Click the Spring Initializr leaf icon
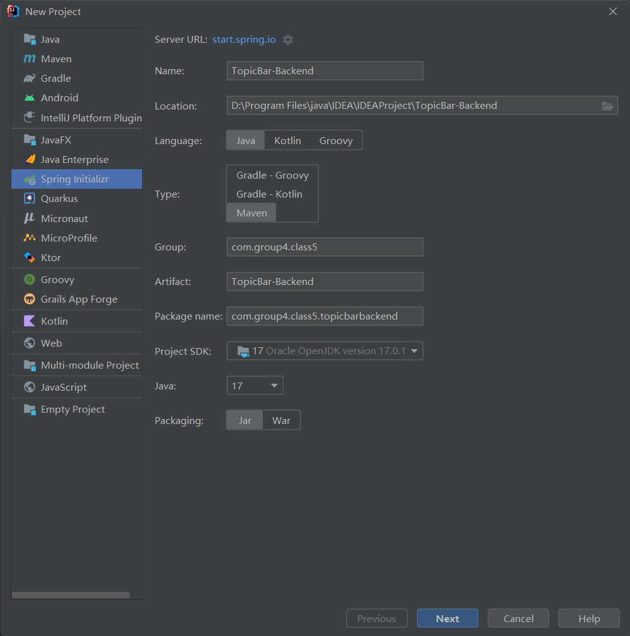Screen dimensions: 630x636 point(30,179)
